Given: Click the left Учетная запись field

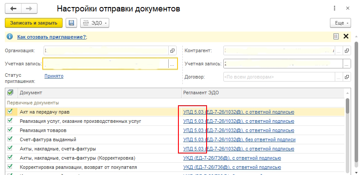Looking at the screenshot, I should pos(106,64).
